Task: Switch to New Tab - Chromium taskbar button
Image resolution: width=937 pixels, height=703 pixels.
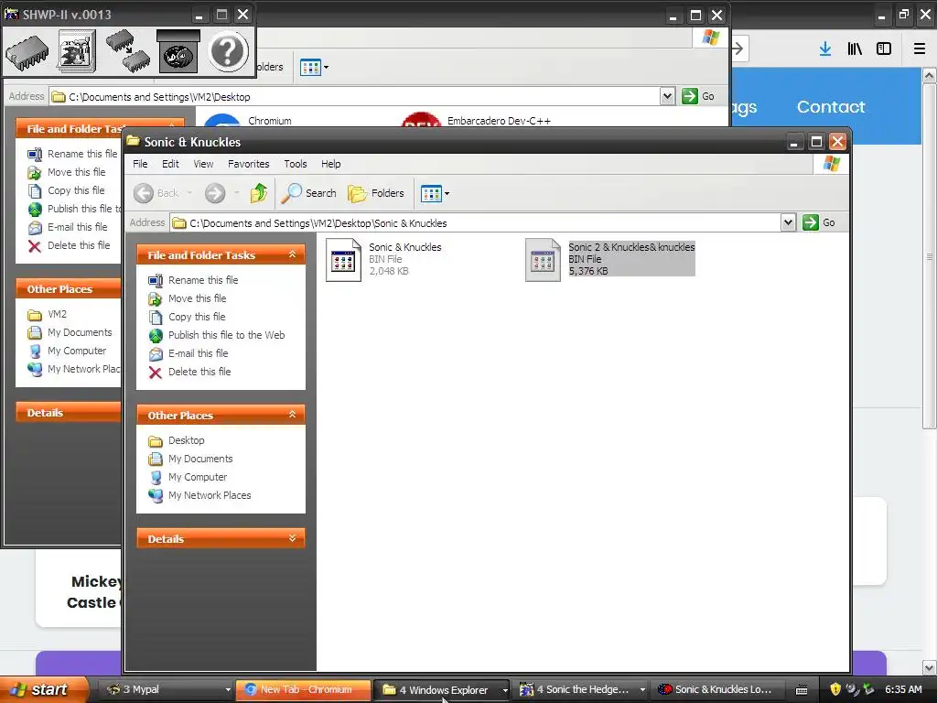Action: coord(304,690)
